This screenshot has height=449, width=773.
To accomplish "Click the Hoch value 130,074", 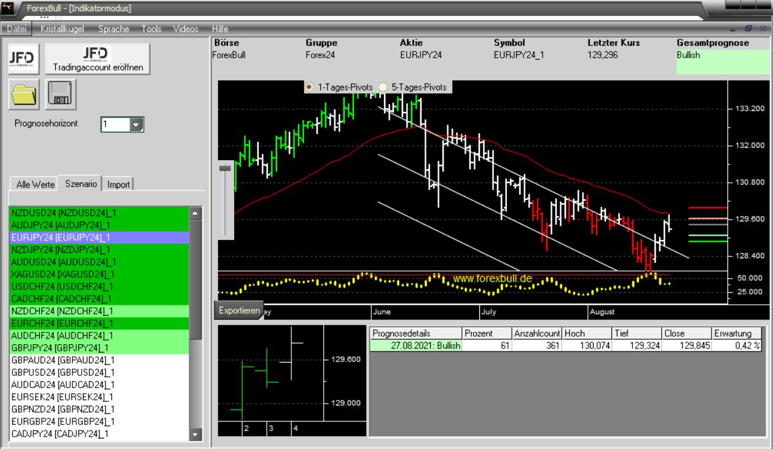I will pos(587,345).
